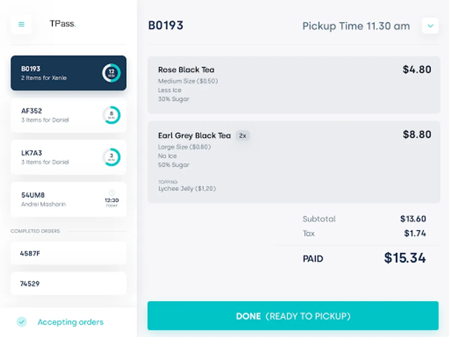Toggle the Accepting orders checkmark
Image resolution: width=449 pixels, height=337 pixels.
point(22,322)
